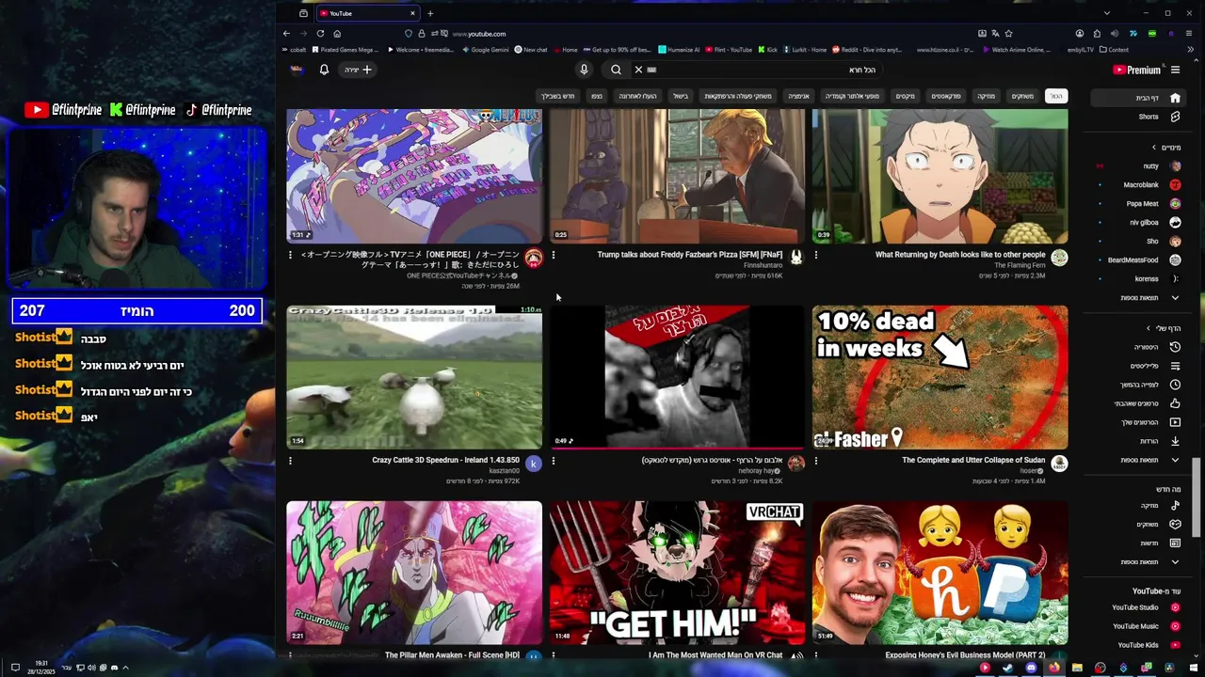Open BeardMeatsFood channel subscription
1205x677 pixels.
pos(1137,260)
